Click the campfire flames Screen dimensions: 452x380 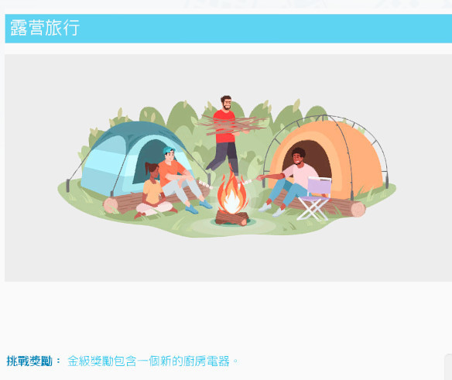coord(232,192)
